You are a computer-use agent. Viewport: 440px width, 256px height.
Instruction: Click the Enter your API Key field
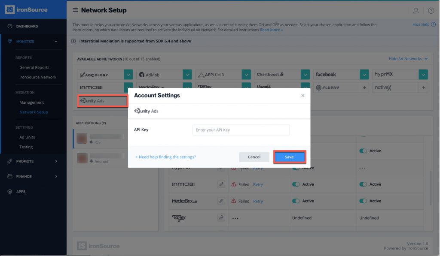[x=241, y=130]
